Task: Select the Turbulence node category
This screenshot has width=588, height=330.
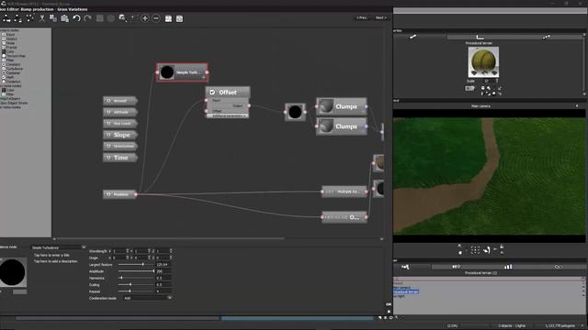Action: coord(12,69)
